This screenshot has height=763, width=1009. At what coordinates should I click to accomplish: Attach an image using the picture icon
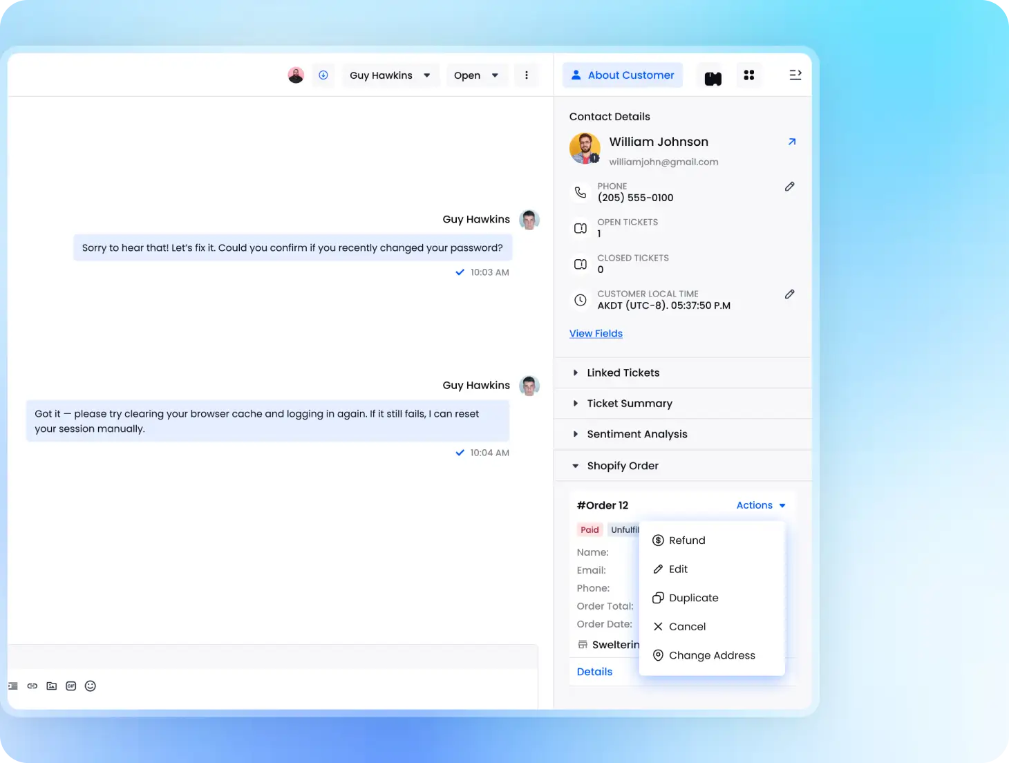point(52,686)
